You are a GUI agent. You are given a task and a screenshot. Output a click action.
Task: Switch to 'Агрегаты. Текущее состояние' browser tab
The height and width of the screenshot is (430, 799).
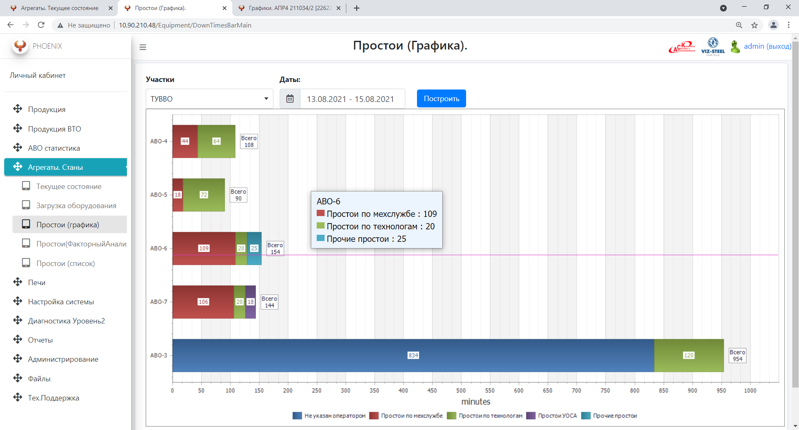click(60, 8)
